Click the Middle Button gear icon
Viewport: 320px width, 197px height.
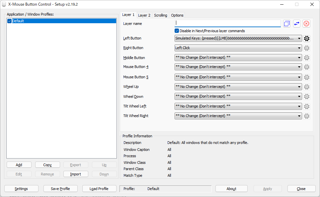[x=306, y=58]
